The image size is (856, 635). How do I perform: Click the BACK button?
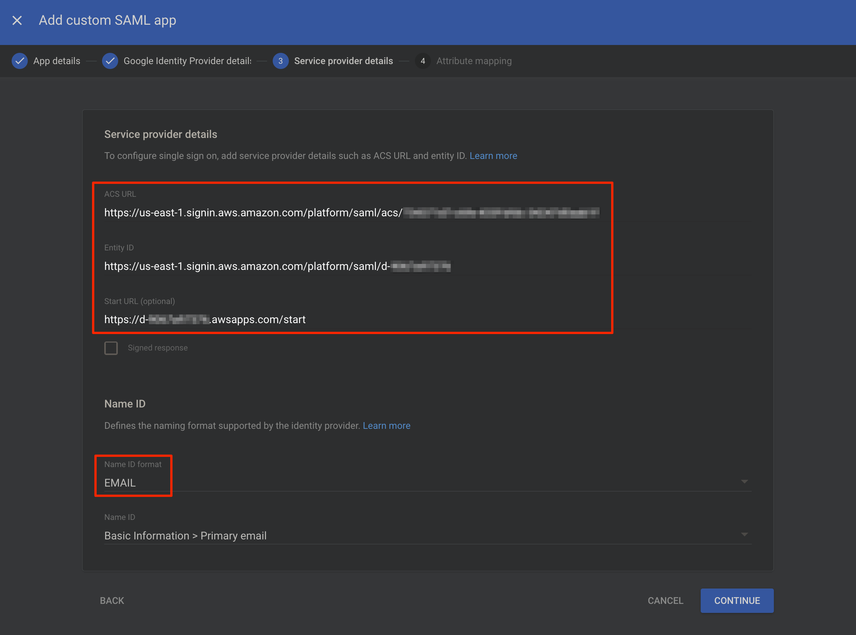[112, 601]
